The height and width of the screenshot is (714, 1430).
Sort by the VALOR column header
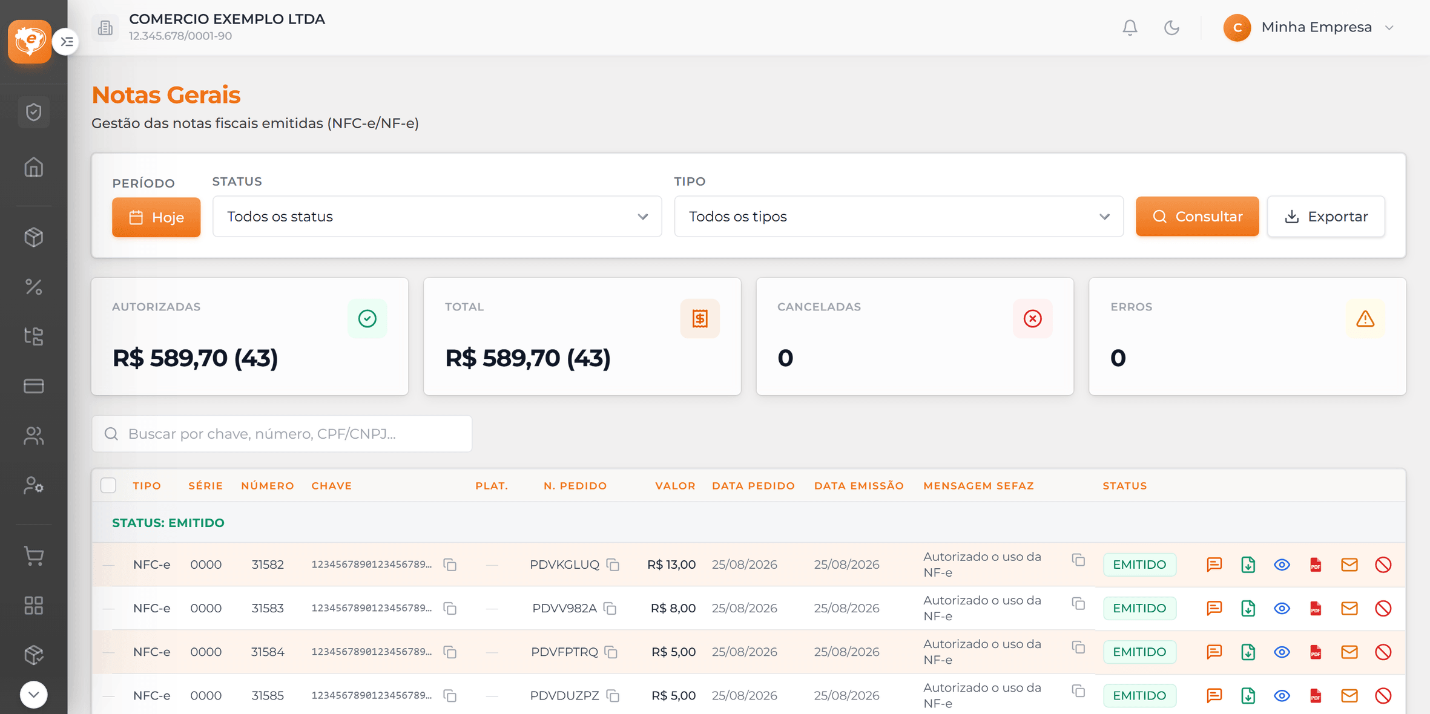pyautogui.click(x=675, y=486)
